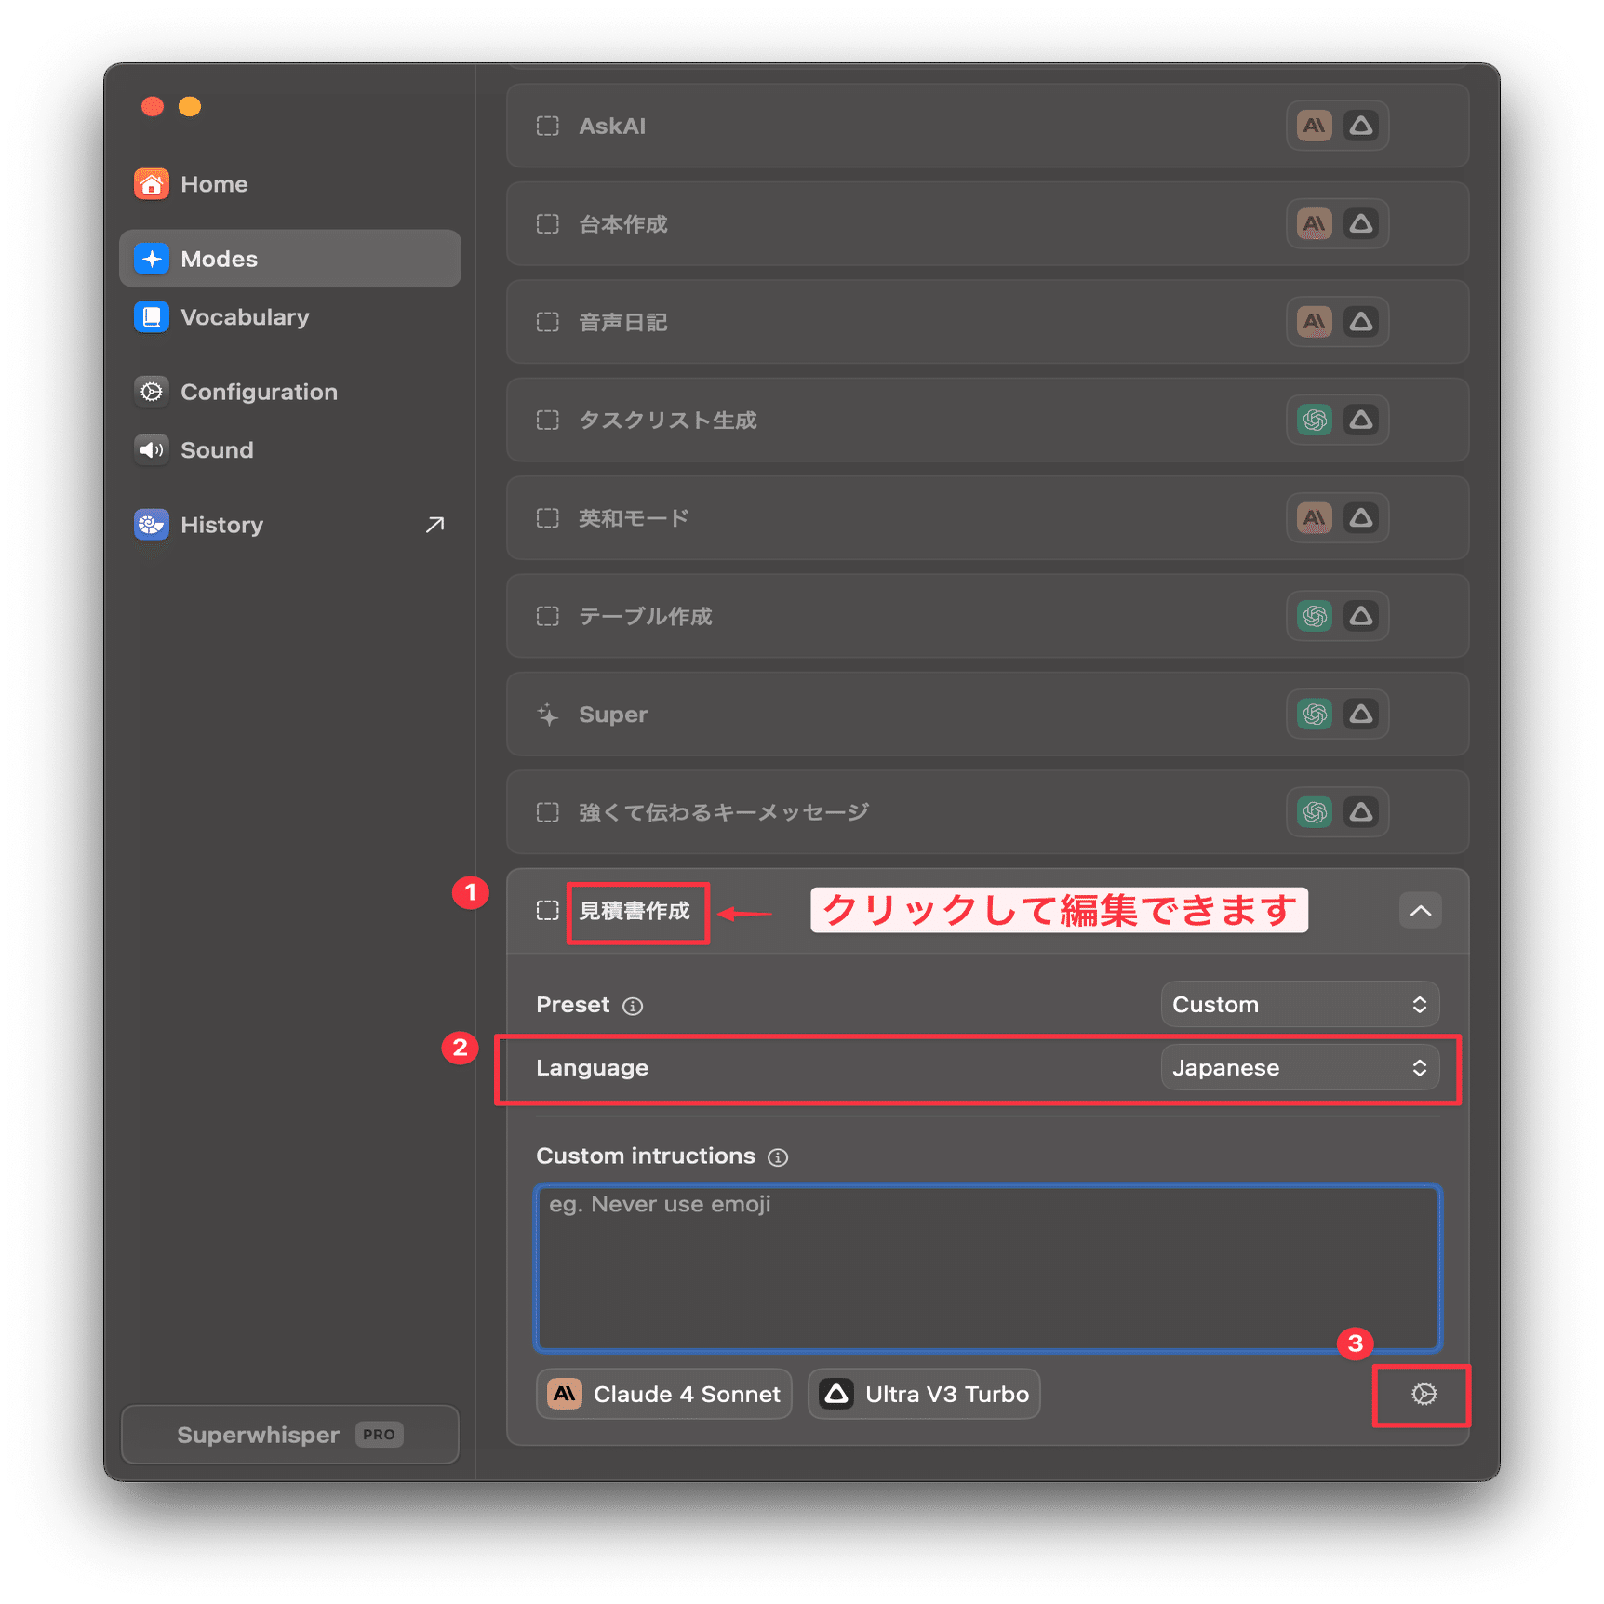
Task: Click voice model triangle icon in 音声日記 row
Action: (1361, 322)
